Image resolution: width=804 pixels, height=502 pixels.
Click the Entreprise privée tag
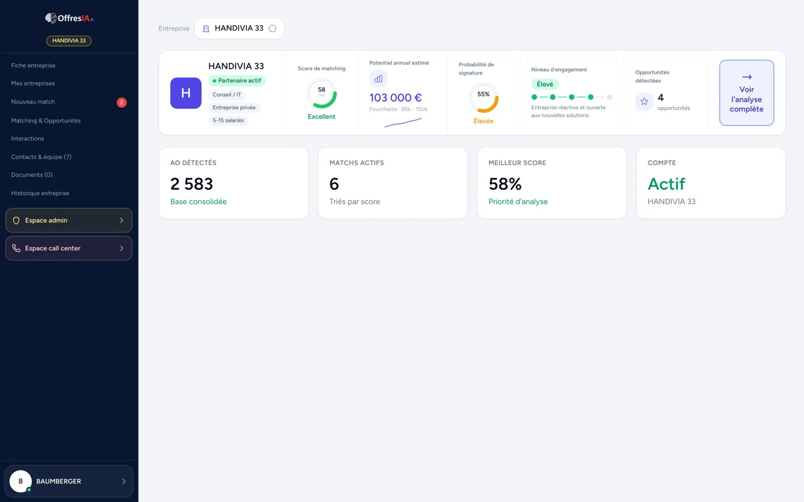(234, 107)
